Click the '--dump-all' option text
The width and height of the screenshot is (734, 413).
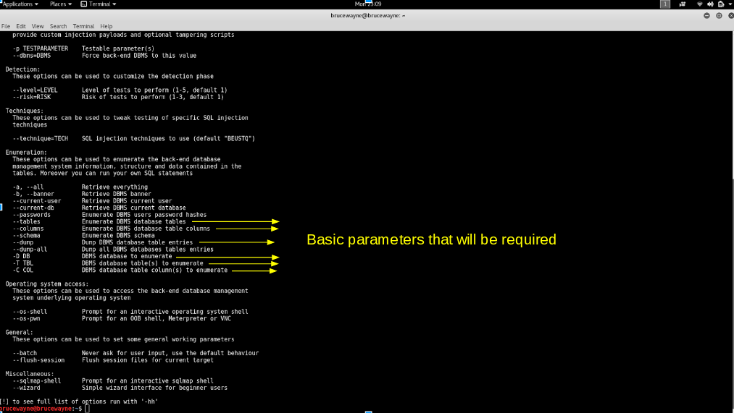tap(30, 249)
